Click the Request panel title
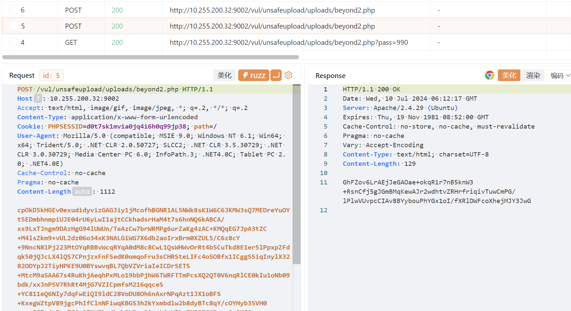 tap(22, 75)
